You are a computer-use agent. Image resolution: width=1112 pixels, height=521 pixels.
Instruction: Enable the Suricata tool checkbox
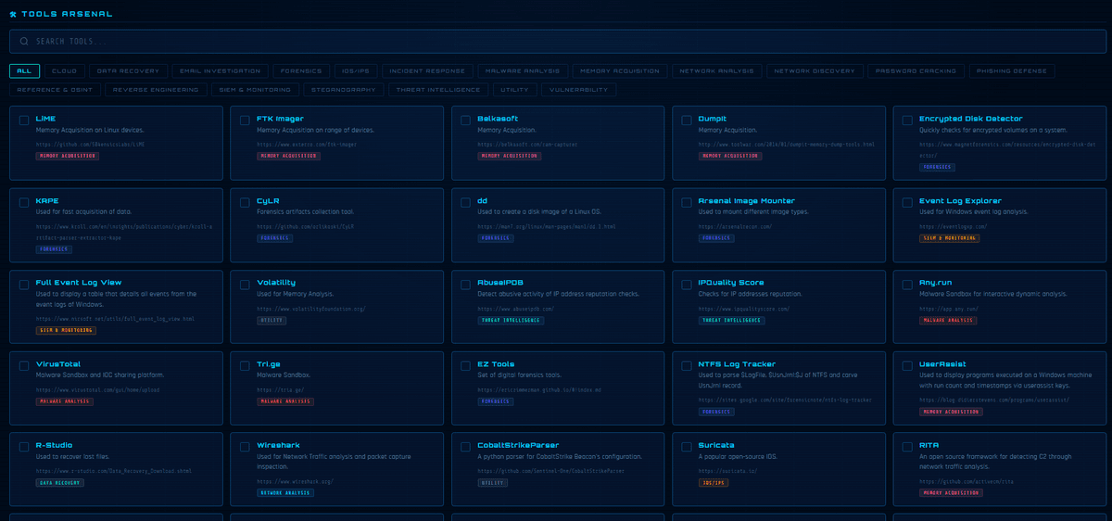(687, 446)
